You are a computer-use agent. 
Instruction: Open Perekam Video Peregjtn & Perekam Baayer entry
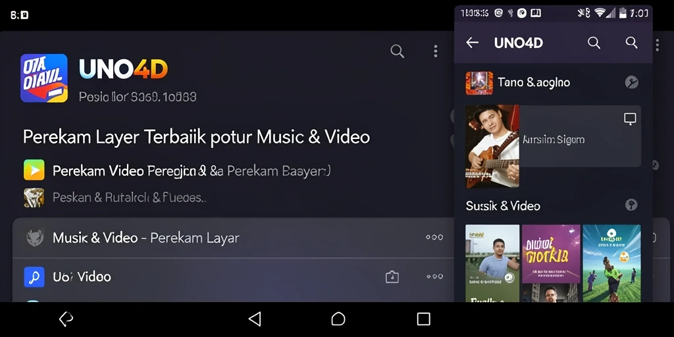pyautogui.click(x=192, y=170)
